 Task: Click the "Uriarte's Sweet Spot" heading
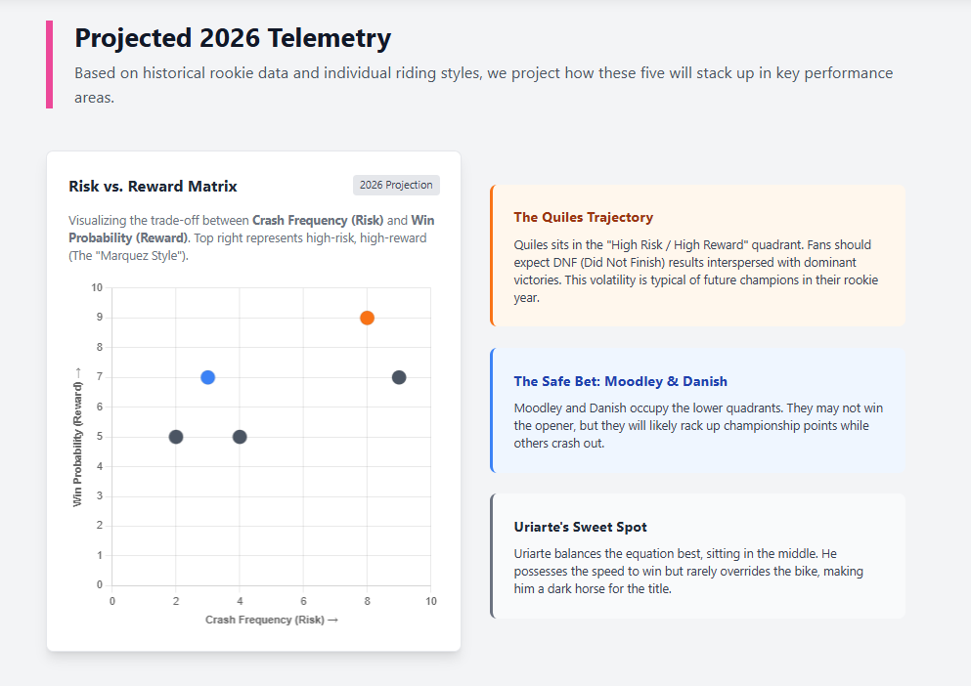pyautogui.click(x=580, y=527)
